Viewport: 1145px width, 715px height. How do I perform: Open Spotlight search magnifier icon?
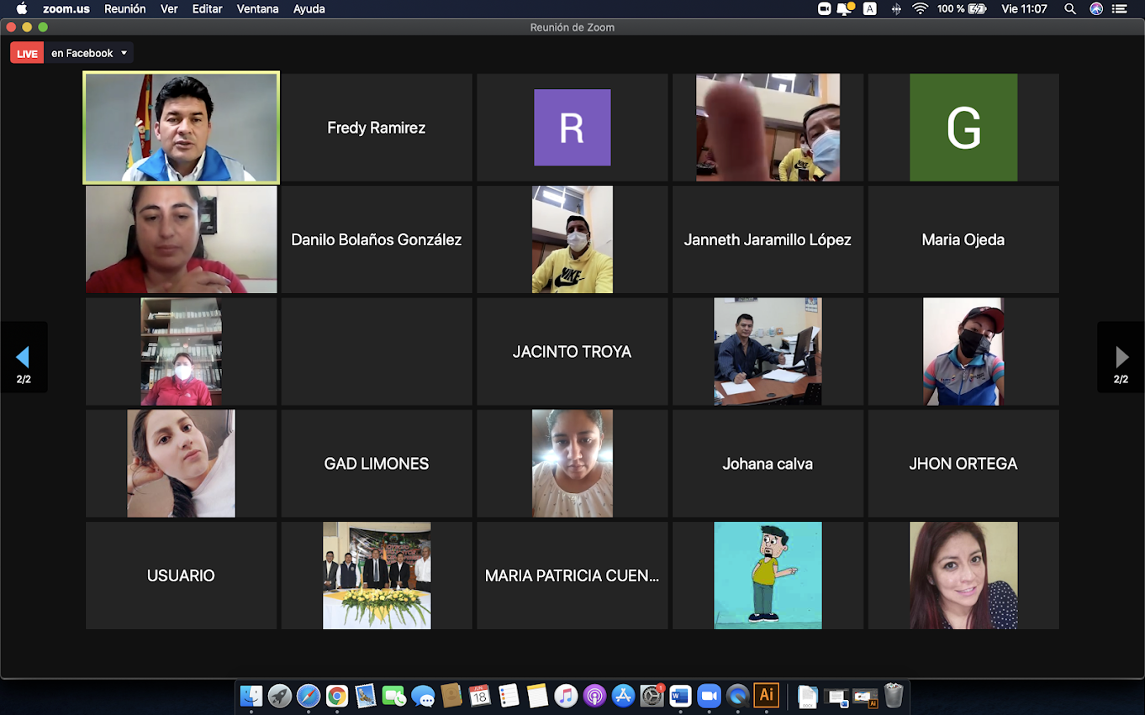pyautogui.click(x=1070, y=8)
